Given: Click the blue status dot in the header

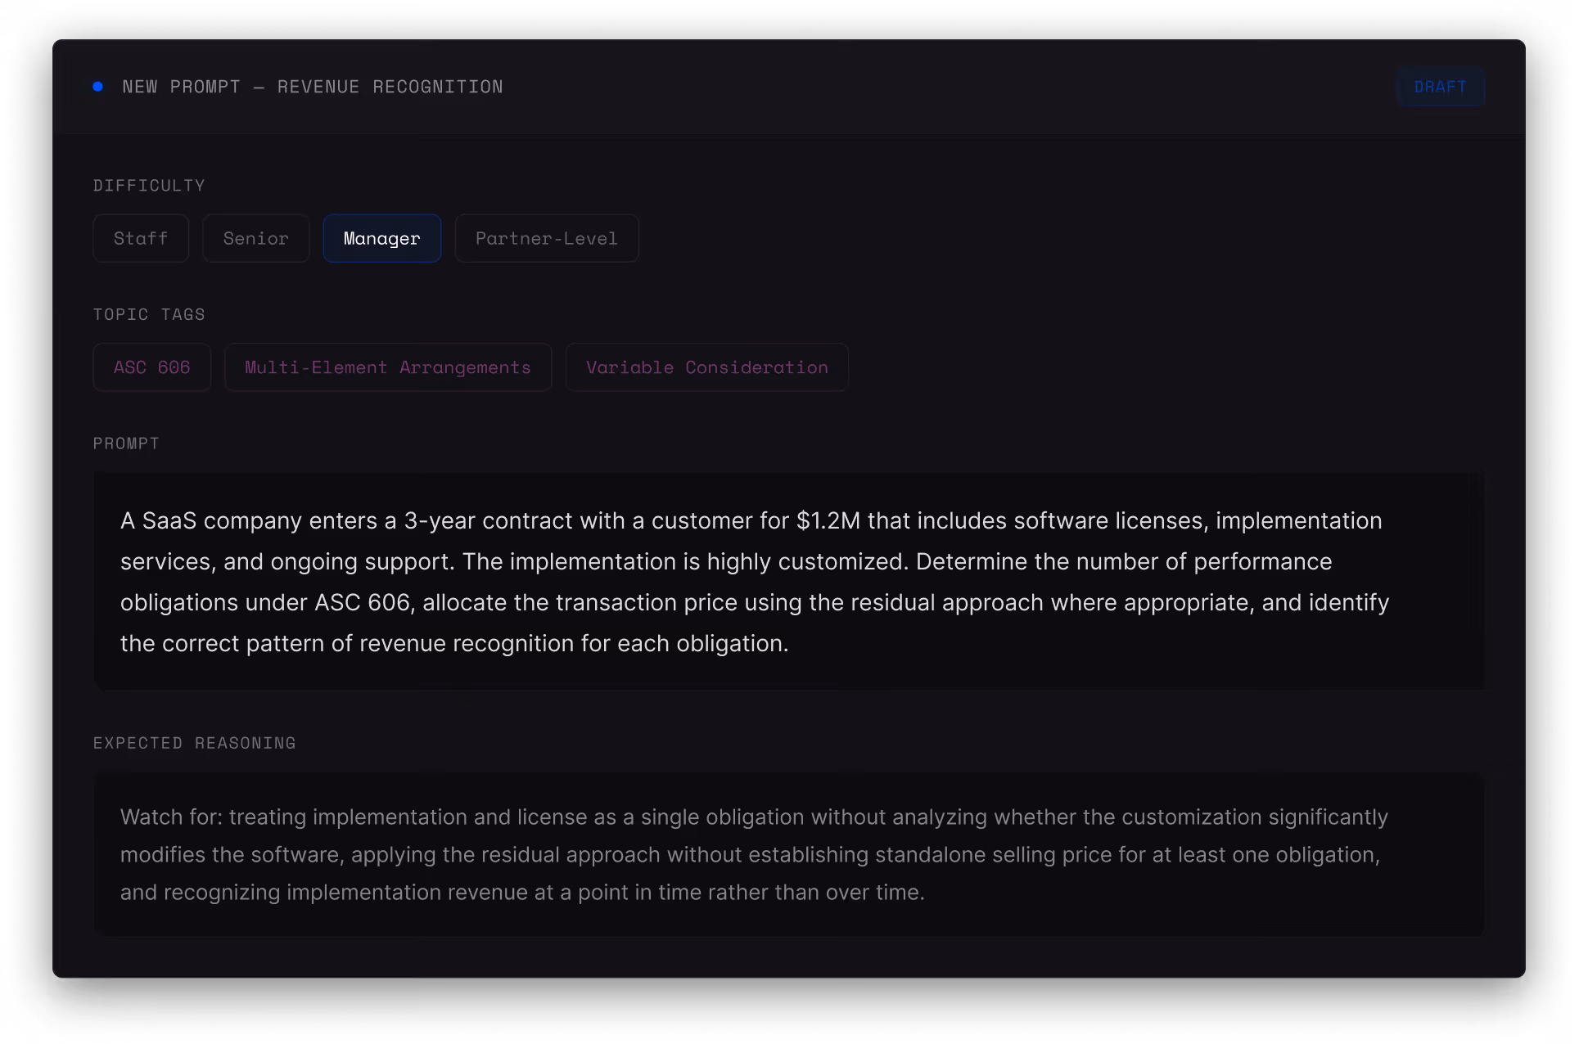Looking at the screenshot, I should [98, 87].
